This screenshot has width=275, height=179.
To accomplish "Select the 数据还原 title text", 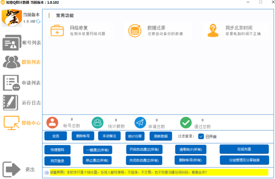I will 156,27.
